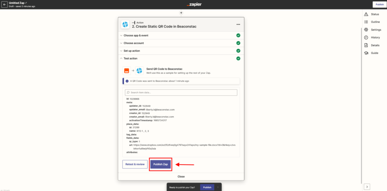Click the Settings gear icon in sidebar
Image resolution: width=387 pixels, height=191 pixels.
366,30
